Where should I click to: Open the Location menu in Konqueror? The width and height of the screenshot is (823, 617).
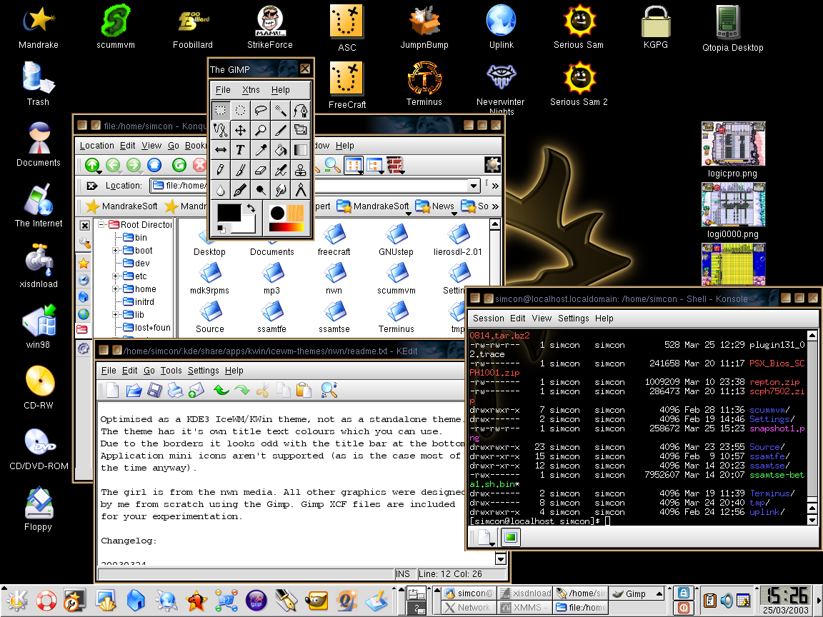pyautogui.click(x=96, y=146)
